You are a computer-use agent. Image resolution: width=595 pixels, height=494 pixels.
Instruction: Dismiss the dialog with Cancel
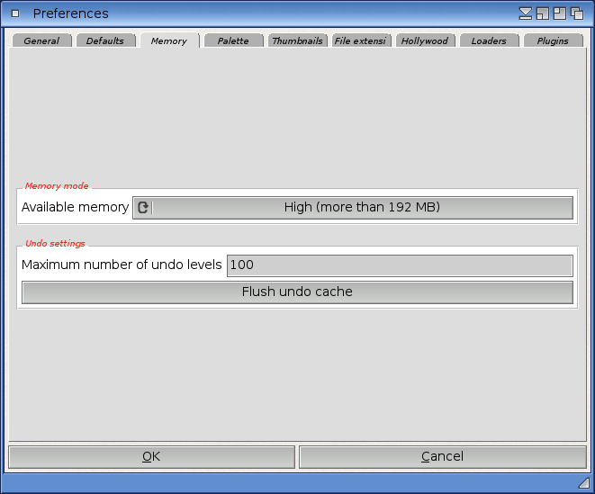[442, 457]
